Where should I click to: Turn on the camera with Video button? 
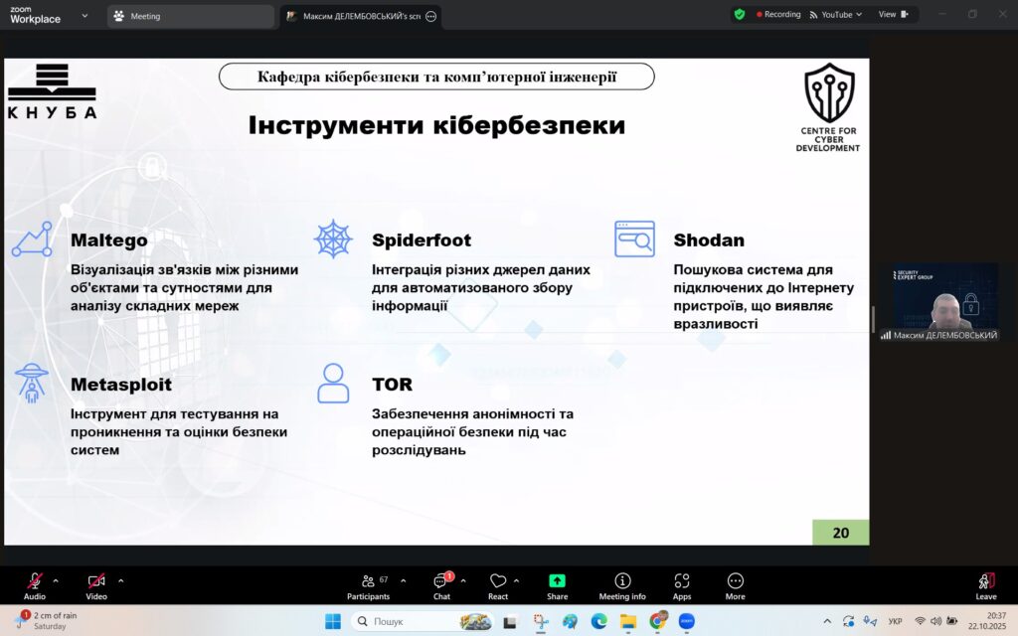coord(95,583)
